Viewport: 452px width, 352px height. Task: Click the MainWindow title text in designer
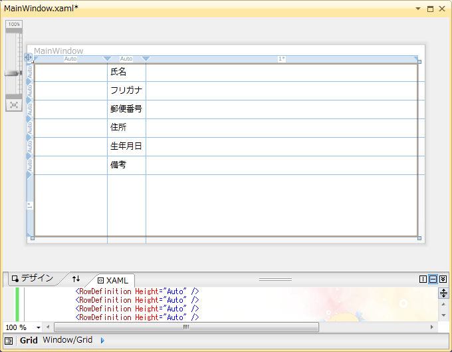tap(58, 51)
